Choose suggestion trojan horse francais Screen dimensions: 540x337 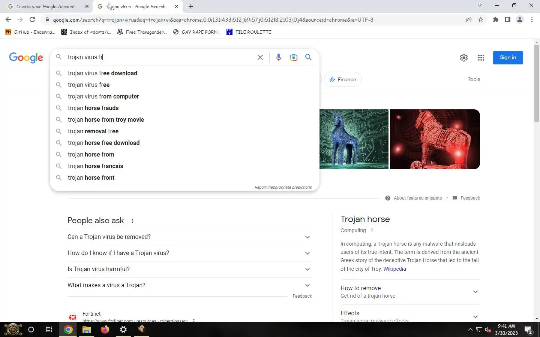coord(184,166)
